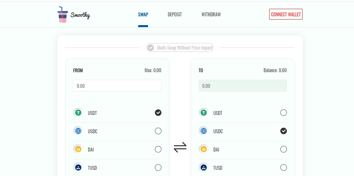Click the Smoothy cup logo
Screen dimensions: 354x176
pyautogui.click(x=63, y=14)
